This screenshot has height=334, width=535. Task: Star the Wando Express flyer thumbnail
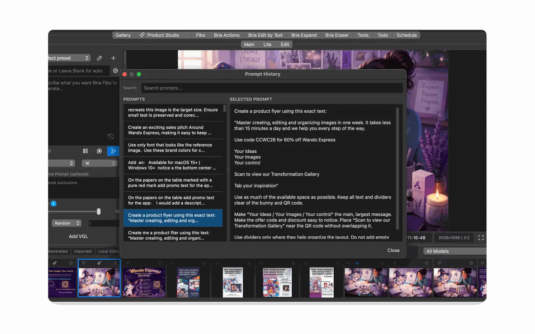pyautogui.click(x=160, y=263)
